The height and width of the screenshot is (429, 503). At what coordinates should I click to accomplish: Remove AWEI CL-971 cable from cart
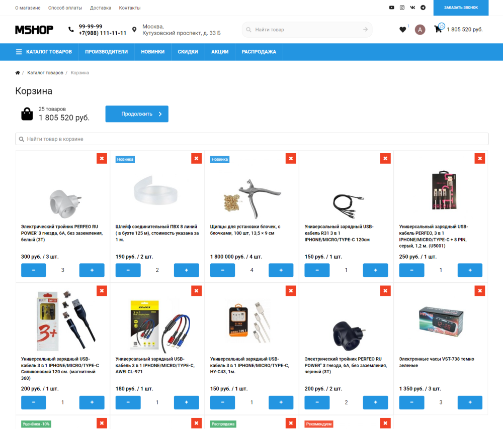click(196, 291)
